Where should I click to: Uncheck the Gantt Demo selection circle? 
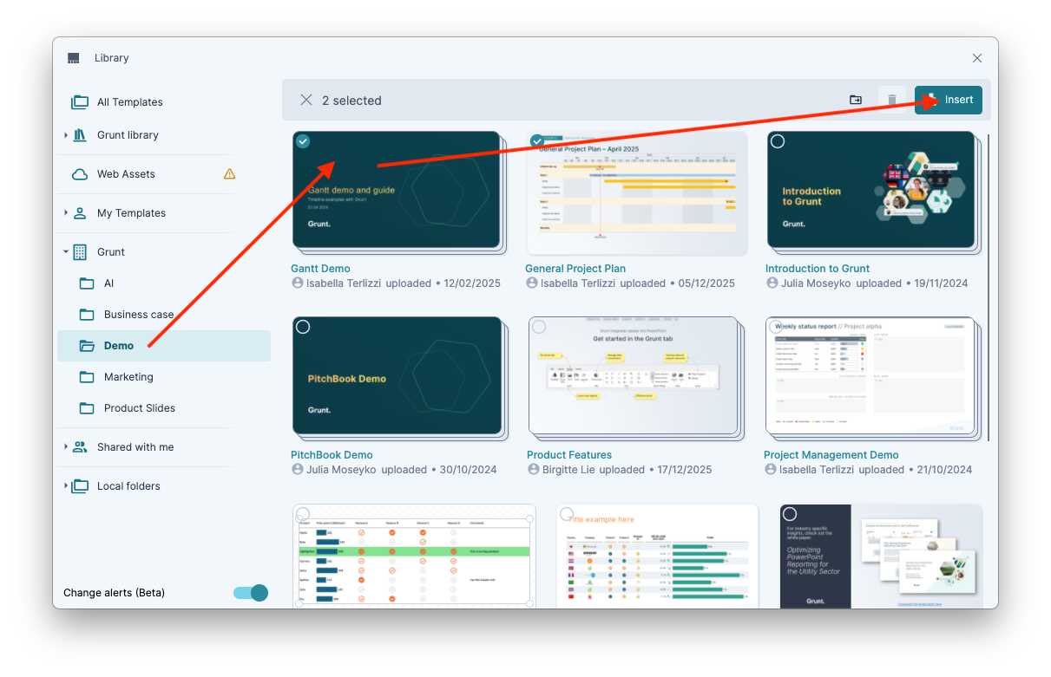[x=303, y=141]
